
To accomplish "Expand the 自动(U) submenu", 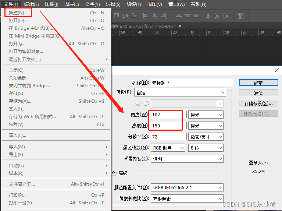I will [56, 166].
